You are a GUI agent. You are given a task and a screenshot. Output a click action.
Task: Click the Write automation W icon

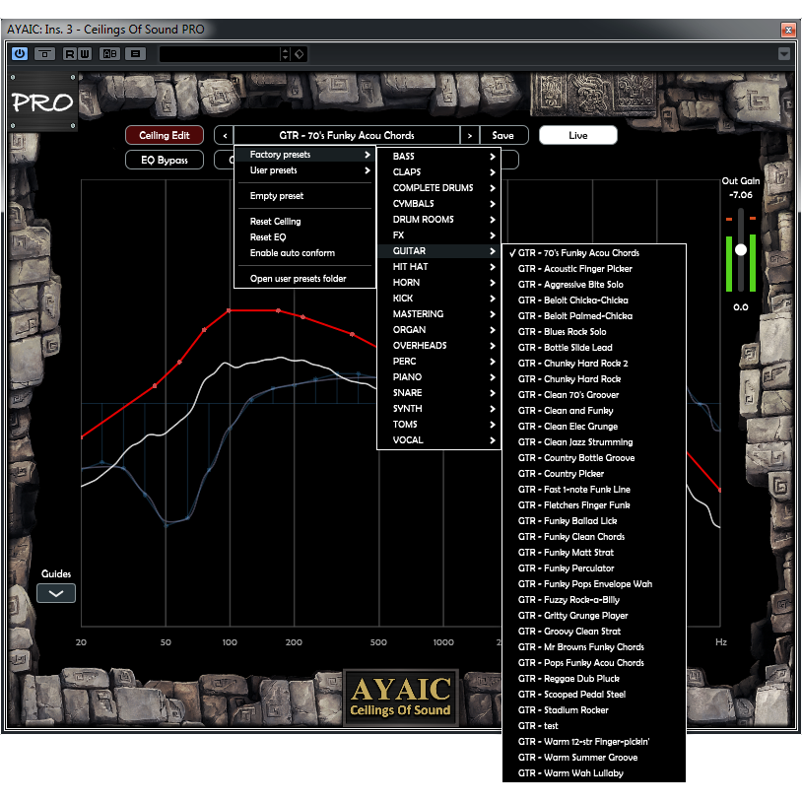click(x=83, y=54)
